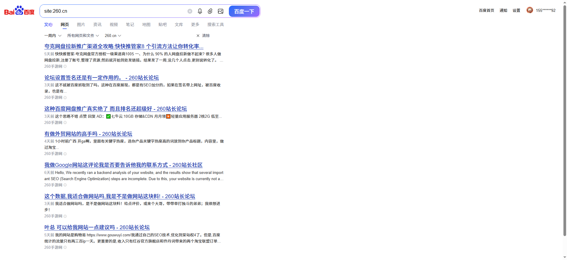Clear the search box text
The height and width of the screenshot is (260, 567).
pos(190,11)
